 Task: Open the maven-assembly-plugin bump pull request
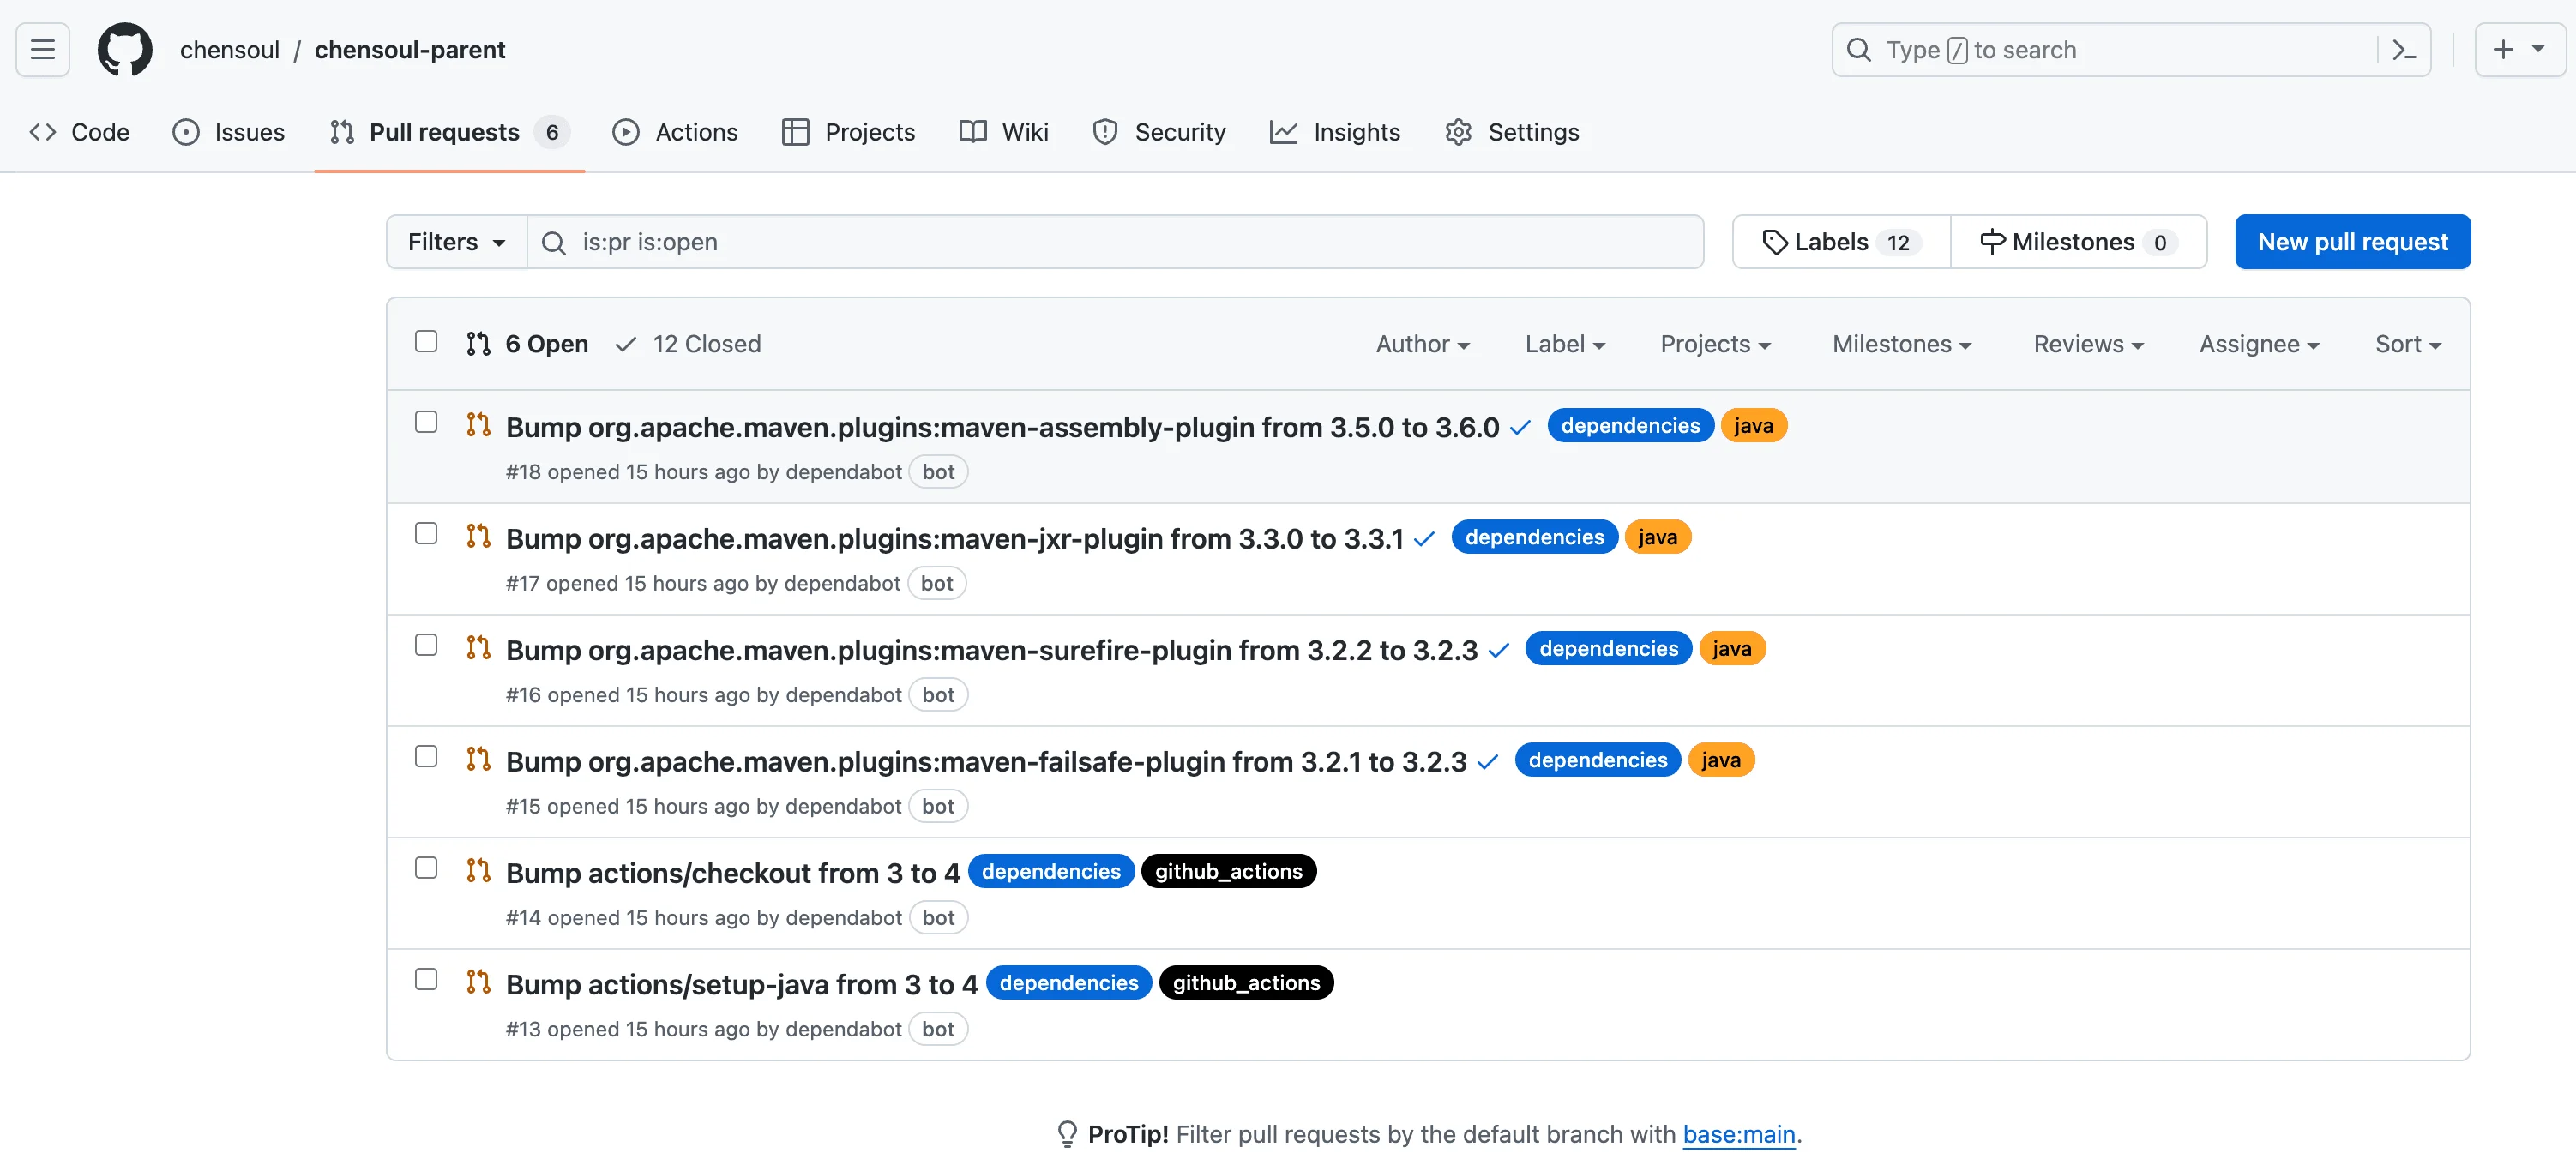[x=1002, y=427]
